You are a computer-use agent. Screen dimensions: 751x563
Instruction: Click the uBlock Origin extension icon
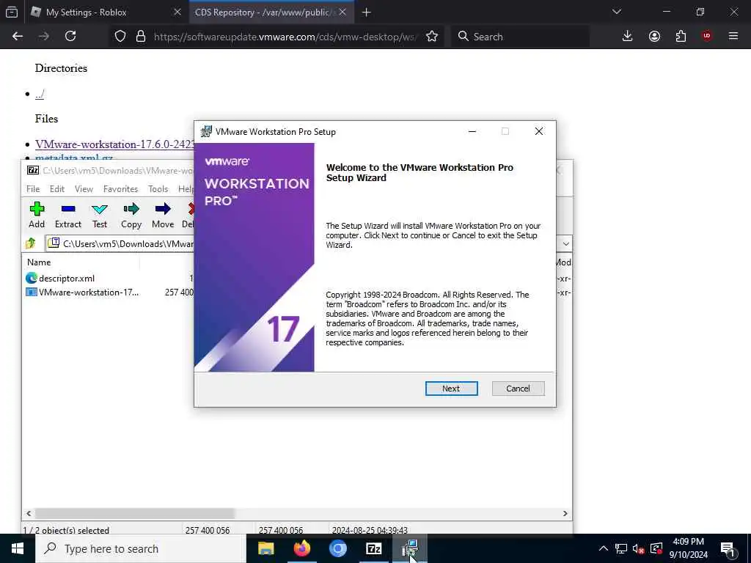(706, 37)
